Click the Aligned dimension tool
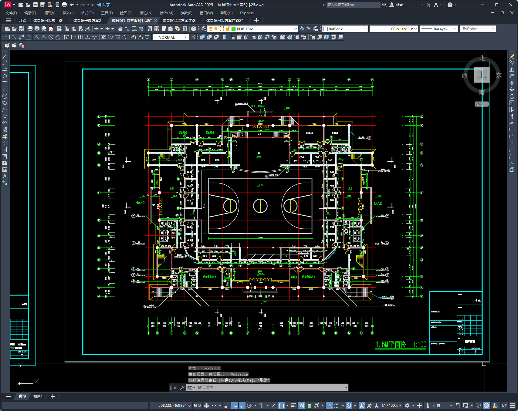Image resolution: width=518 pixels, height=411 pixels. tap(14, 37)
